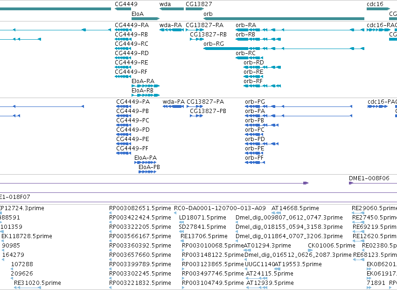Image resolution: width=397 pixels, height=290 pixels.
Task: Select Dmel_dig_009807_0612_0747.3prime label
Action: pyautogui.click(x=289, y=218)
